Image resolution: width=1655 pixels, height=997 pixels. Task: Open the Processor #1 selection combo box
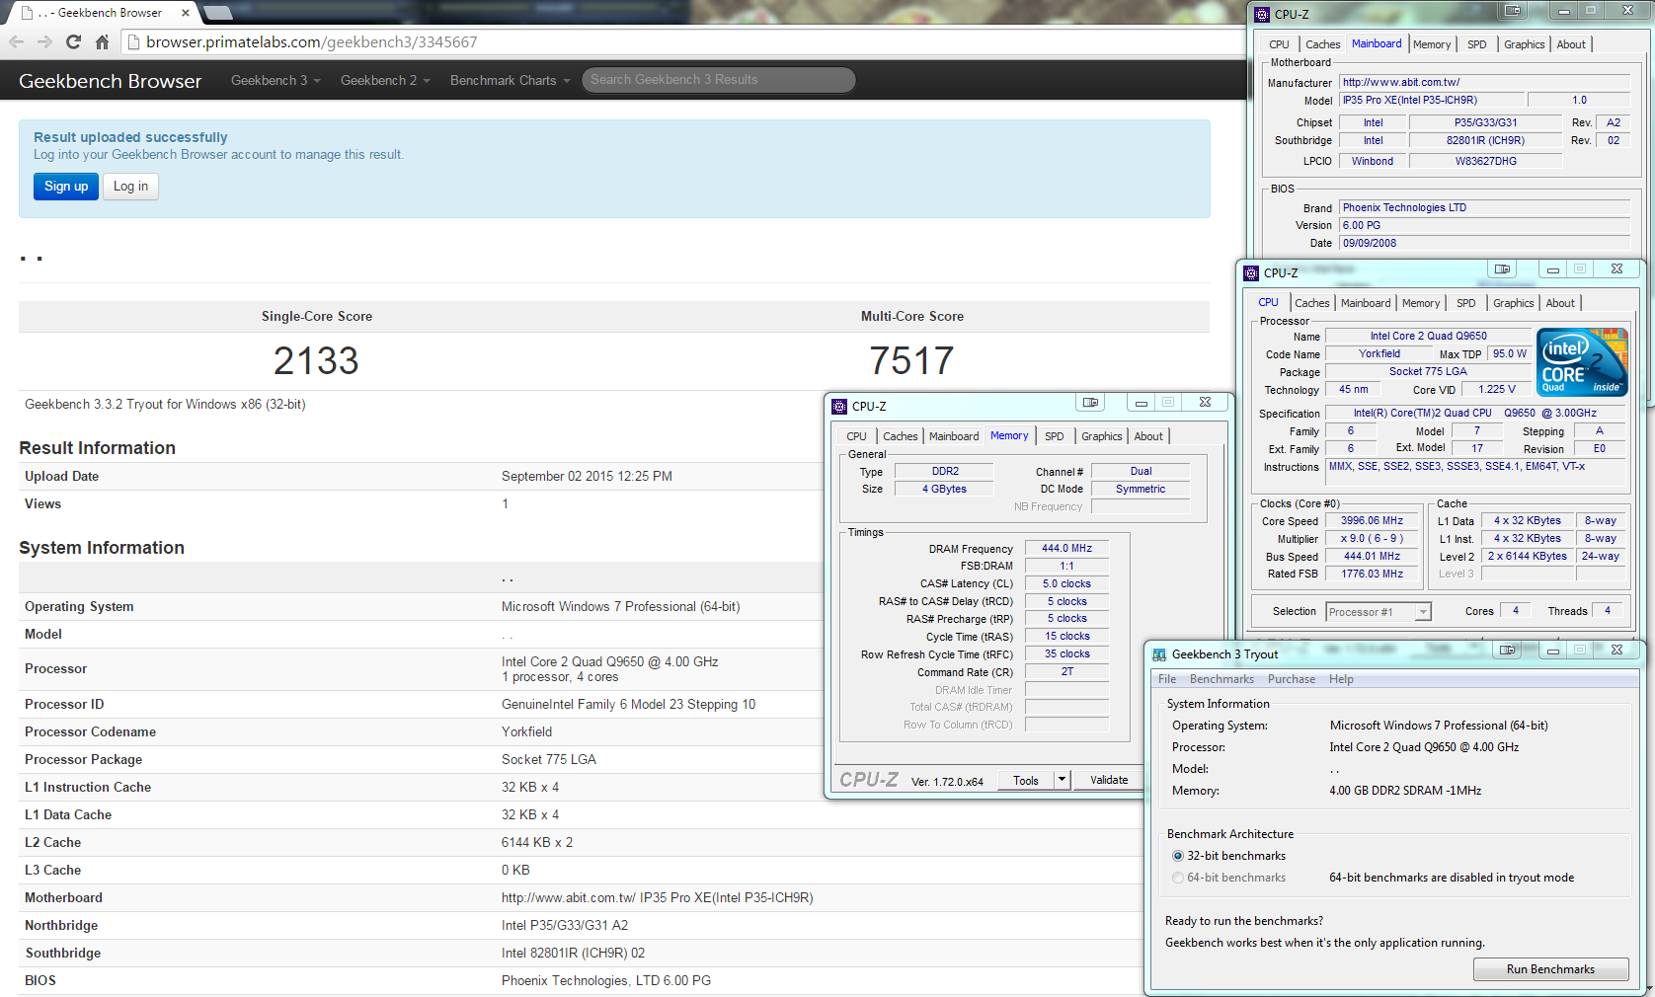[x=1379, y=612]
